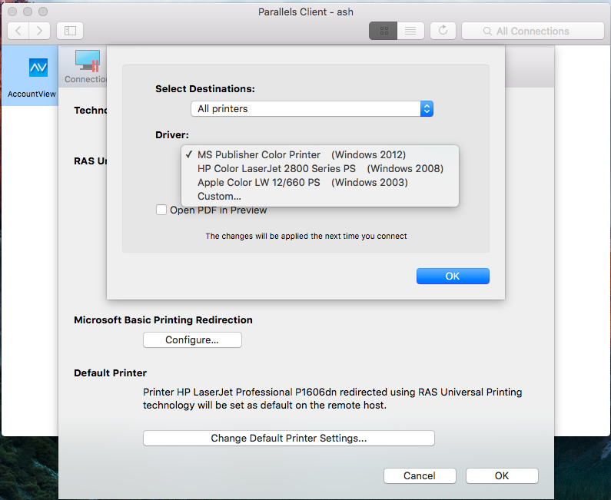Viewport: 611px width, 500px height.
Task: Cancel the connection properties dialog
Action: pyautogui.click(x=420, y=476)
